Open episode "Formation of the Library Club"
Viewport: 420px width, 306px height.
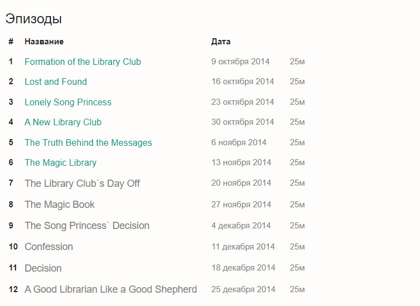(x=83, y=62)
